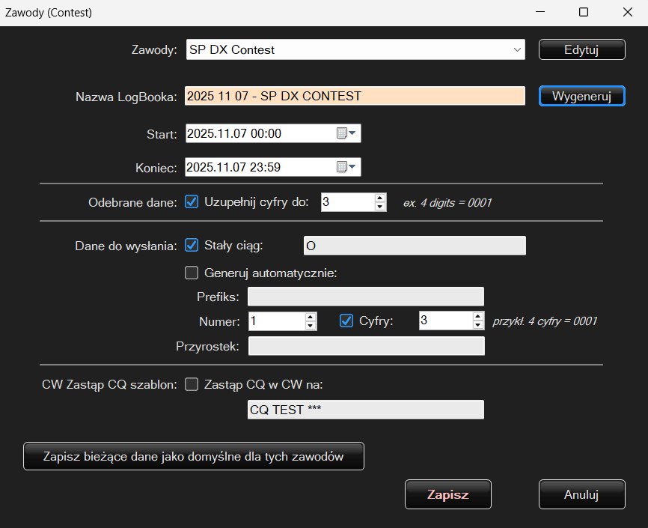Toggle the Cyfry checkbox
Image resolution: width=648 pixels, height=528 pixels.
click(346, 321)
